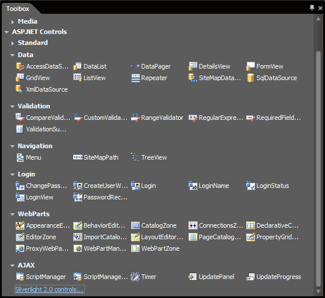Select the Repeater control icon
Screen dimensions: 325x298
[135, 78]
